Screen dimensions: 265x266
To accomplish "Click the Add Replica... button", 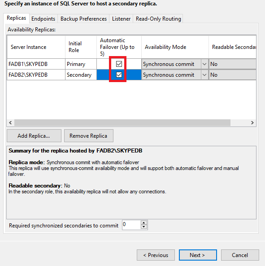I will point(34,136).
